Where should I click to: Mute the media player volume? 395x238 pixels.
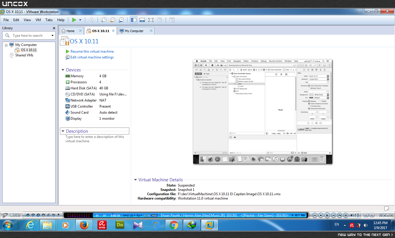[352, 215]
